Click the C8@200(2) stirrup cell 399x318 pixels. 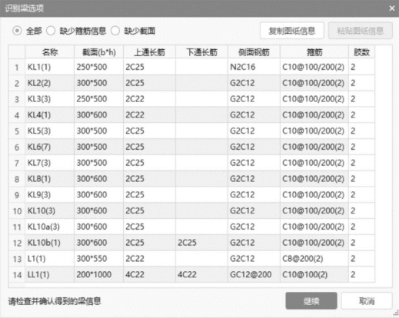[x=314, y=259]
